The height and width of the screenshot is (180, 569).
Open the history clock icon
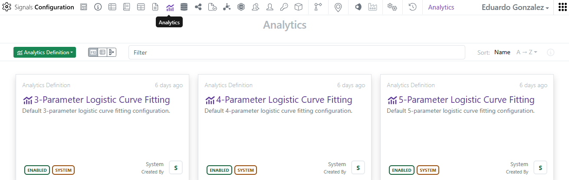[x=413, y=7]
